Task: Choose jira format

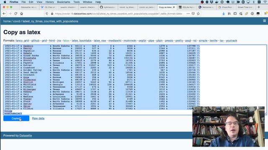Action: [59, 41]
